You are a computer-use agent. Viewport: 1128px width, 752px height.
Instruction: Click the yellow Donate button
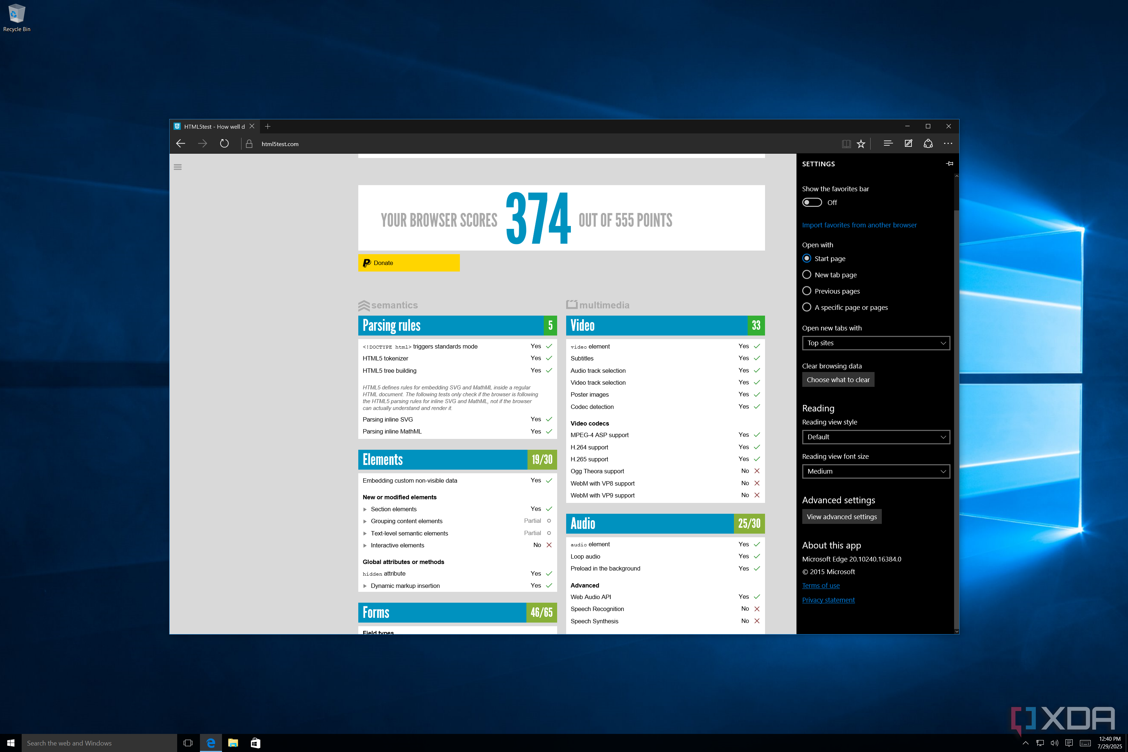(x=409, y=263)
